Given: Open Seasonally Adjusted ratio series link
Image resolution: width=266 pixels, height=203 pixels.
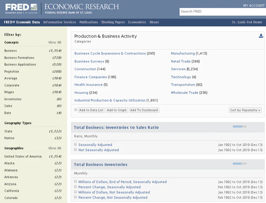Looking at the screenshot, I should tap(95, 145).
